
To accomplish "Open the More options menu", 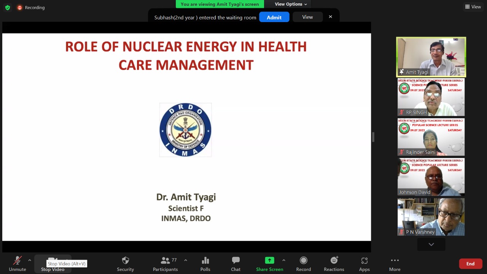I will 395,264.
